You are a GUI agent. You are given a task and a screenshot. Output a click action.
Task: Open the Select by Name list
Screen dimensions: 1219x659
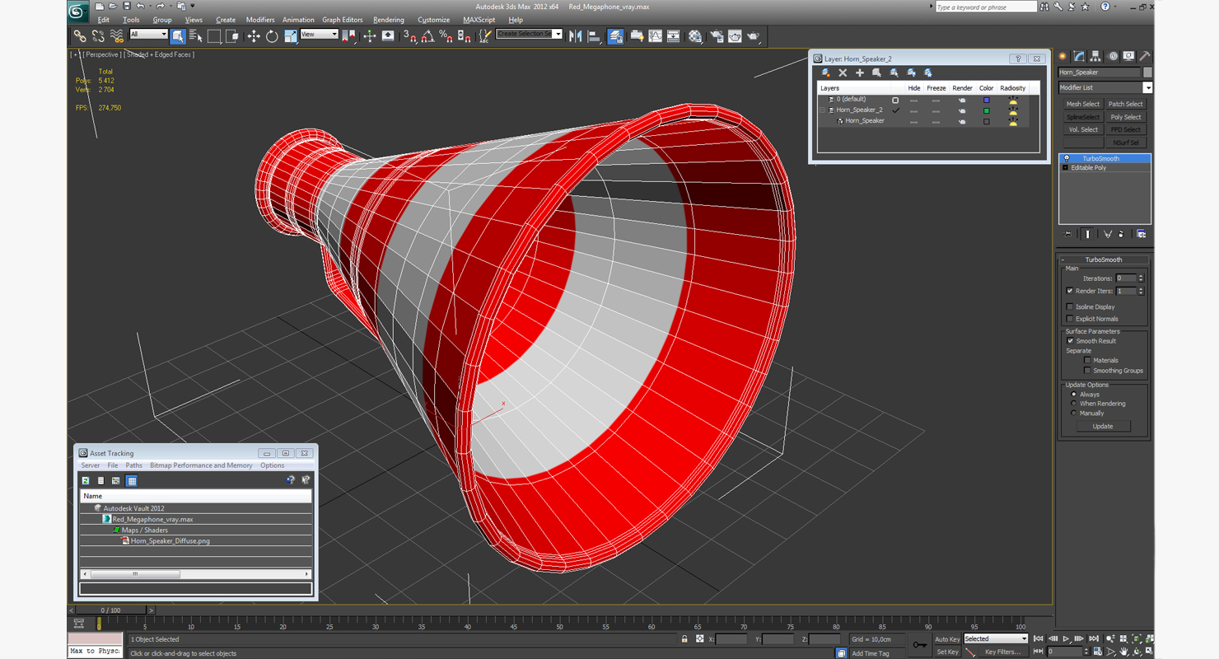pyautogui.click(x=195, y=36)
